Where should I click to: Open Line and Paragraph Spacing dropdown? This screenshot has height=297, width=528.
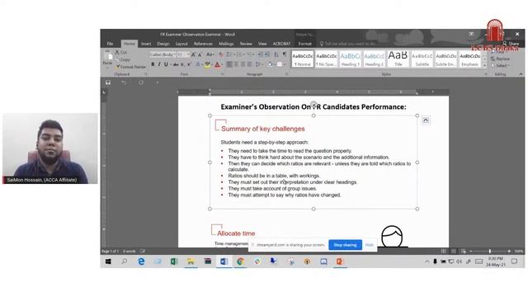tap(258, 64)
